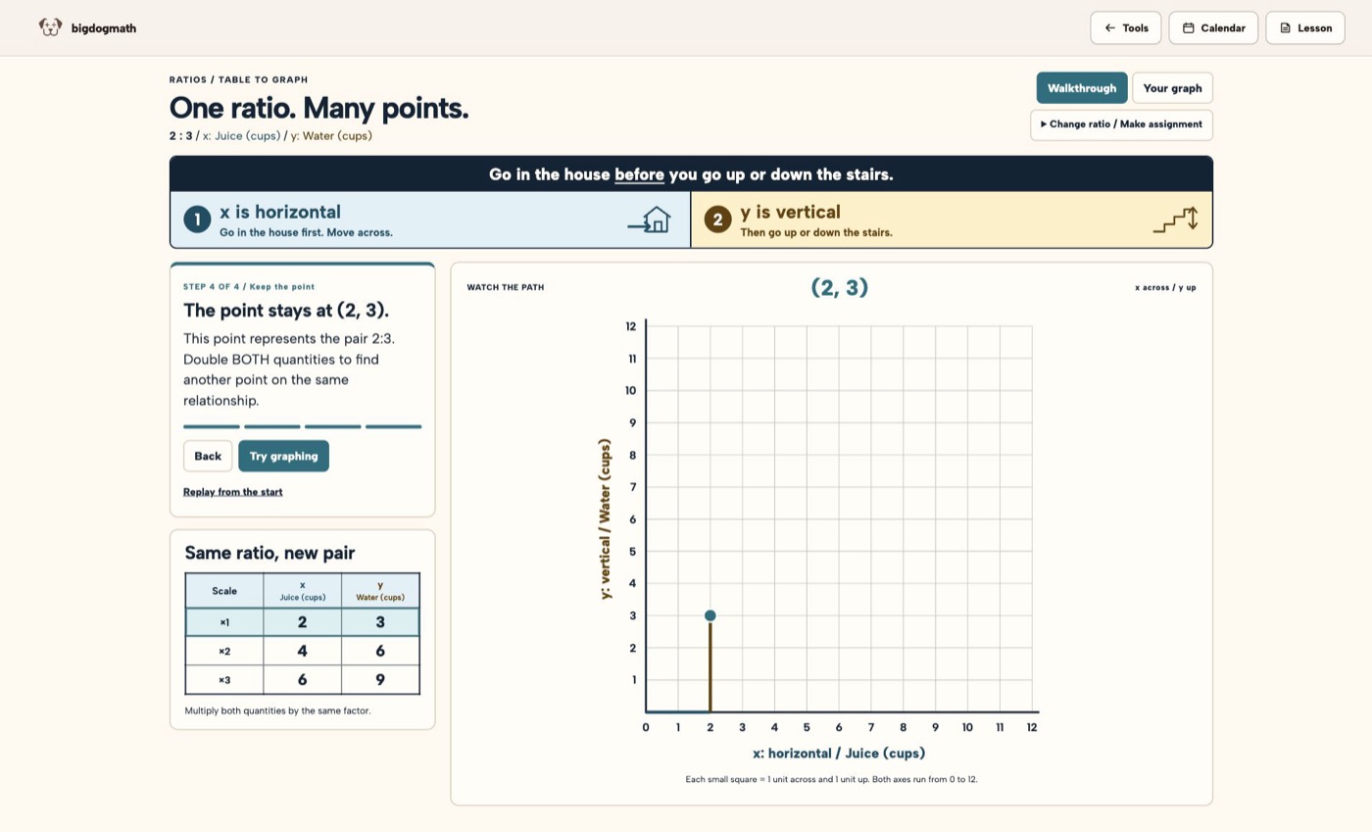Viewport: 1372px width, 832px height.
Task: Click the stairs icon in y panel
Action: pos(1175,220)
